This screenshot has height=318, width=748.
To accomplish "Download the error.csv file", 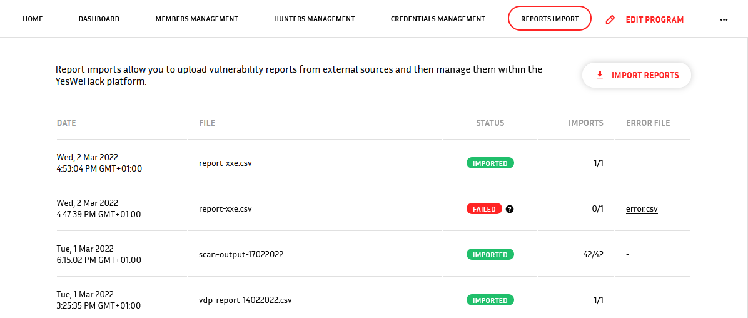I will 642,208.
